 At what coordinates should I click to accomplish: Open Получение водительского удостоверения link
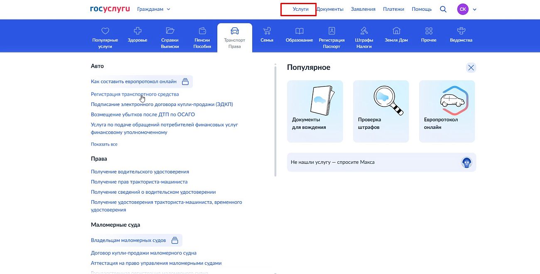coord(140,172)
